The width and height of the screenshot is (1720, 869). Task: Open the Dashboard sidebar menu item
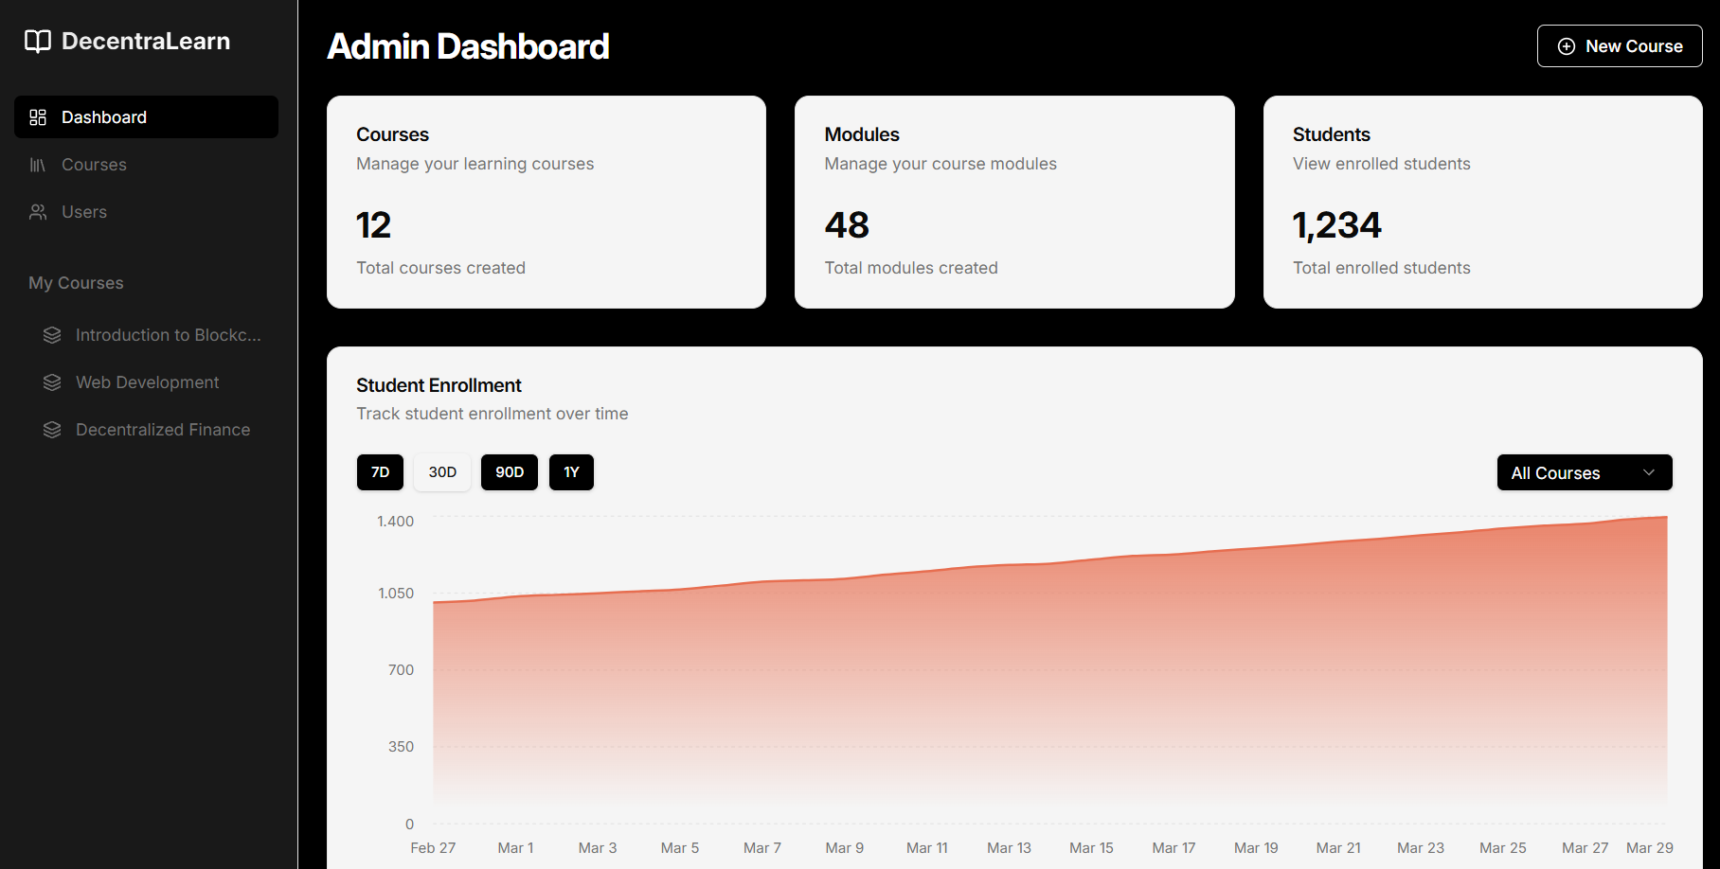pyautogui.click(x=146, y=117)
